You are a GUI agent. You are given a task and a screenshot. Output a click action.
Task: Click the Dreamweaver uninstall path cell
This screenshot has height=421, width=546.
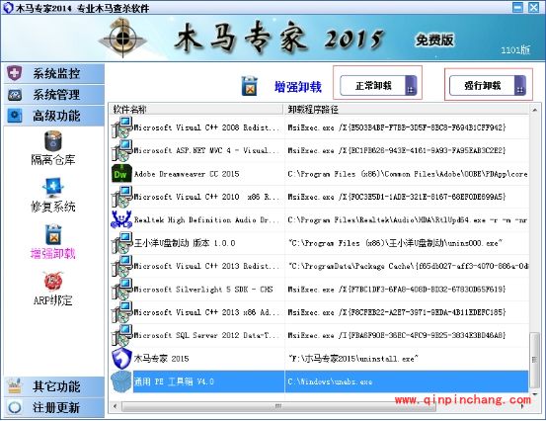(407, 174)
